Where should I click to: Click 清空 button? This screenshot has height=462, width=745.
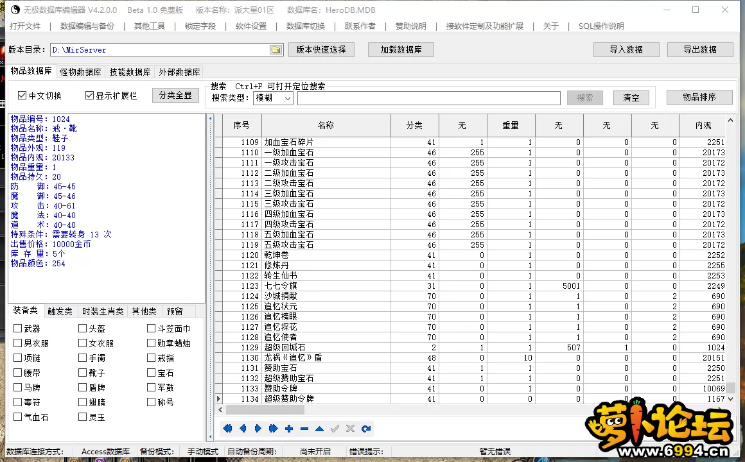631,98
